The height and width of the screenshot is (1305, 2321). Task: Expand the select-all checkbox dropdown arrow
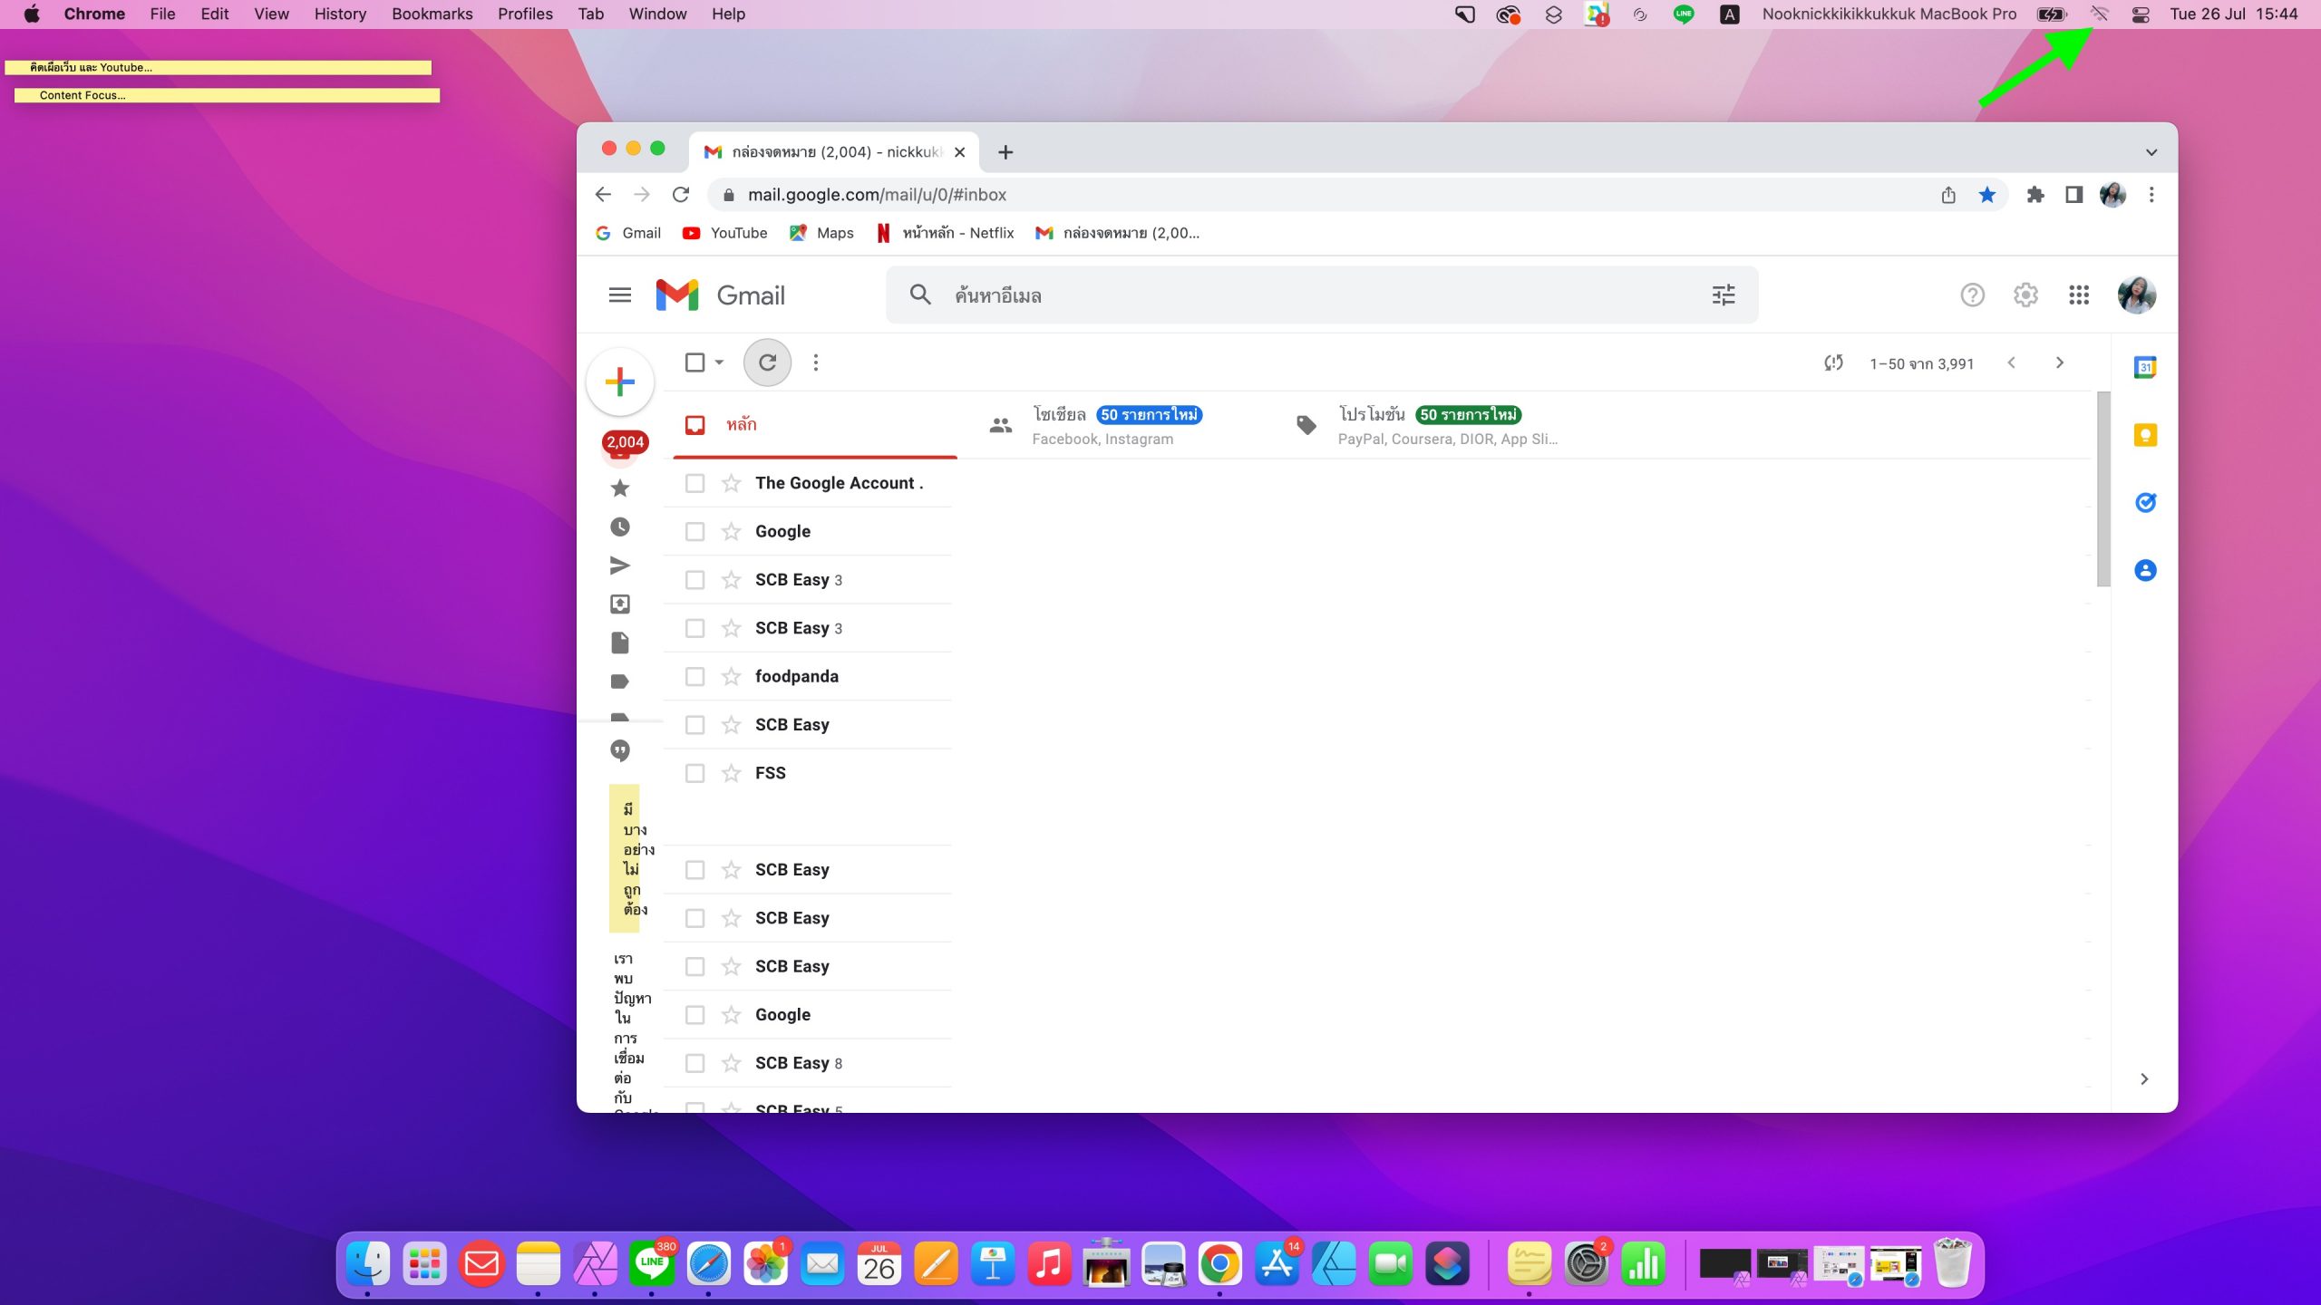click(x=720, y=362)
